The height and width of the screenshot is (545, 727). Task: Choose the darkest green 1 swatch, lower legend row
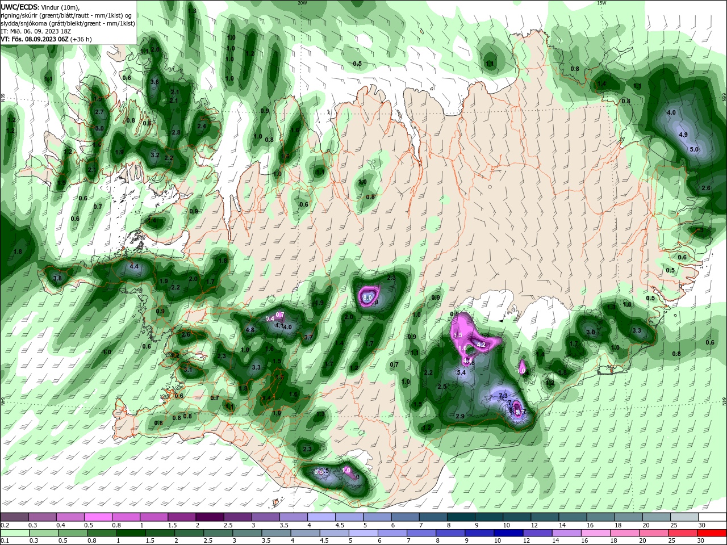tap(131, 533)
